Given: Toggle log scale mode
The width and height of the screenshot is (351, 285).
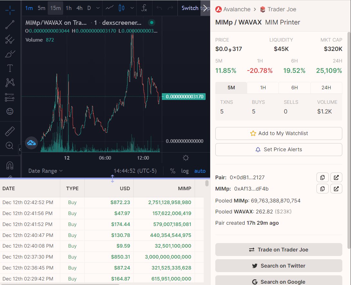Looking at the screenshot, I should click(185, 171).
